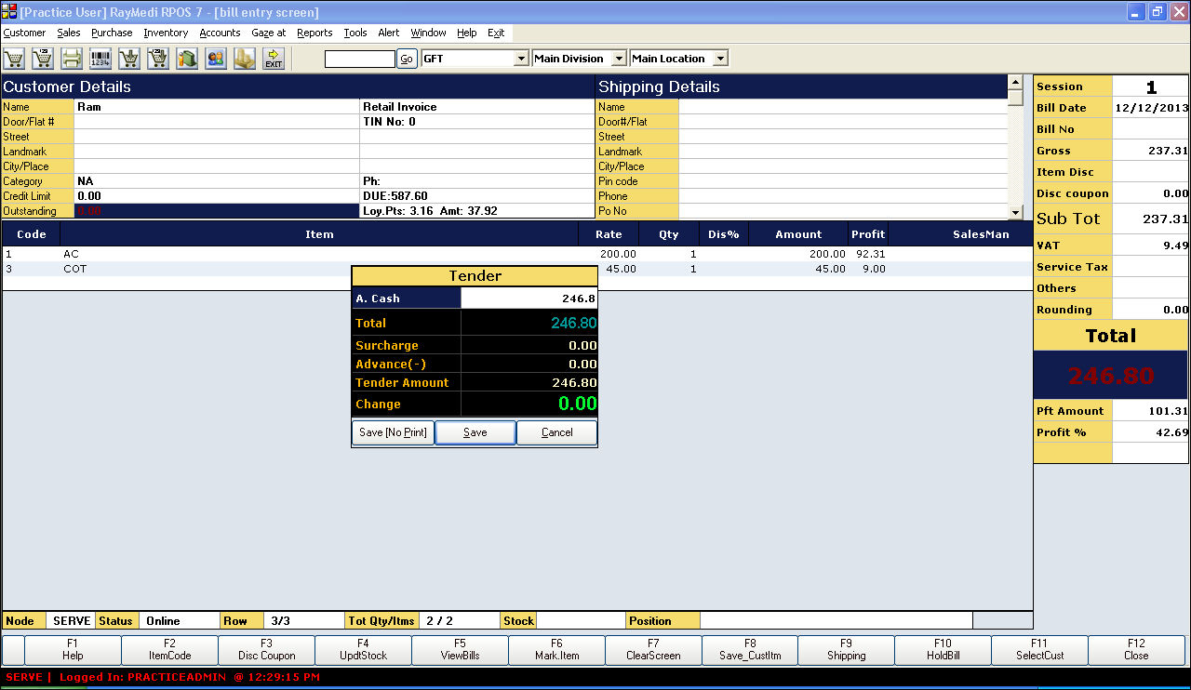This screenshot has height=690, width=1191.
Task: Open the Help menu
Action: pyautogui.click(x=466, y=33)
